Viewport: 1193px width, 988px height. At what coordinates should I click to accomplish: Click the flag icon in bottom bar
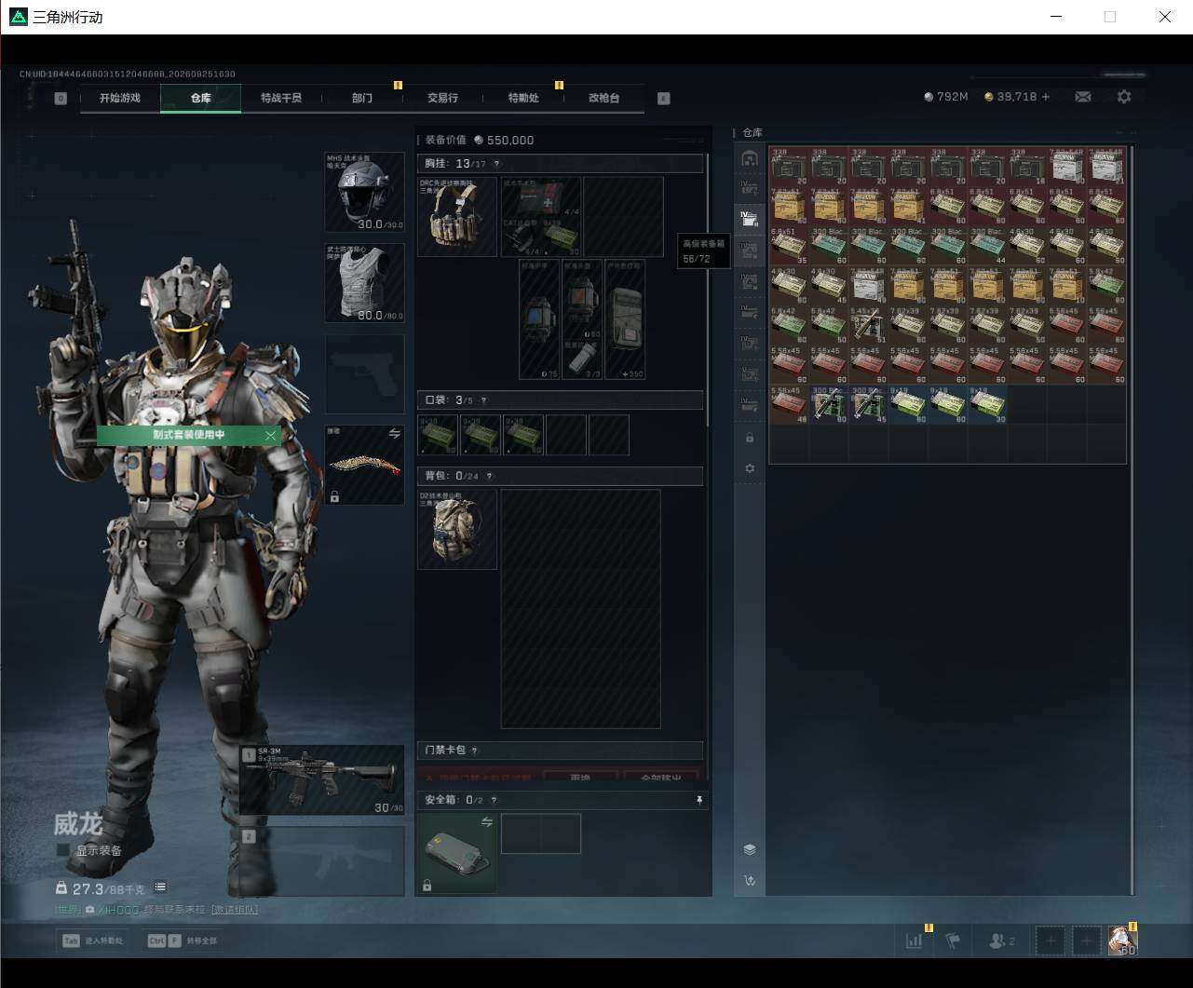(953, 941)
